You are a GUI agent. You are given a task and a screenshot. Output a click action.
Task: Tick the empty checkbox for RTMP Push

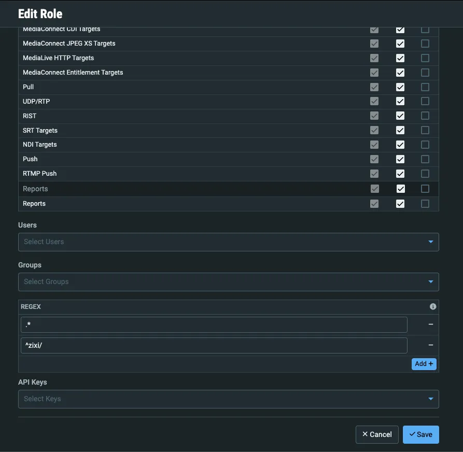425,174
